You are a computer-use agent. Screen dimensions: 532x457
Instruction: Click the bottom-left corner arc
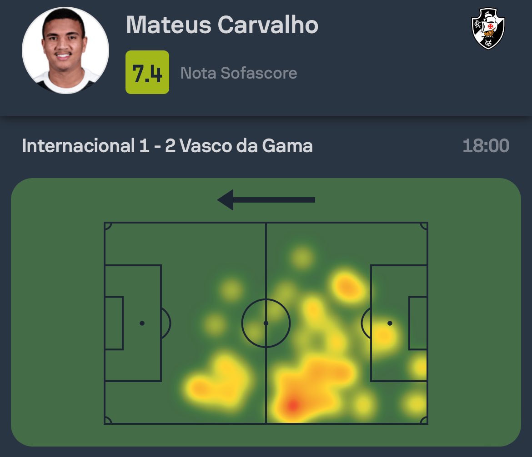[x=107, y=421]
